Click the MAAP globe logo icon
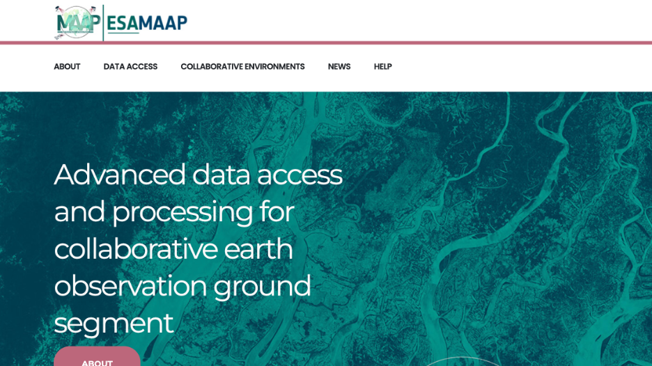 click(x=78, y=22)
